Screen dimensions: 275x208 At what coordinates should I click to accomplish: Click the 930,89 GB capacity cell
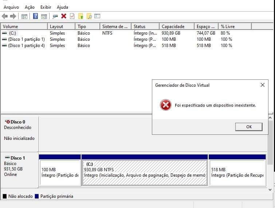[171, 33]
